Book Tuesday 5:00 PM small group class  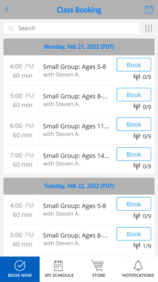pyautogui.click(x=134, y=234)
